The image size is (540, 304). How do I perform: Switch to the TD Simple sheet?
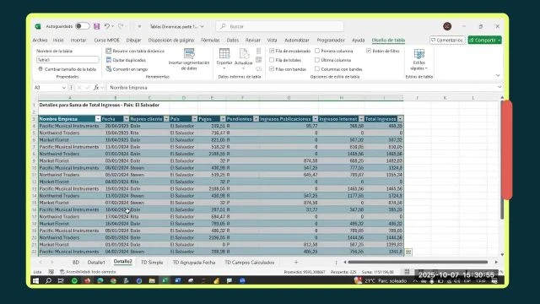[152, 263]
